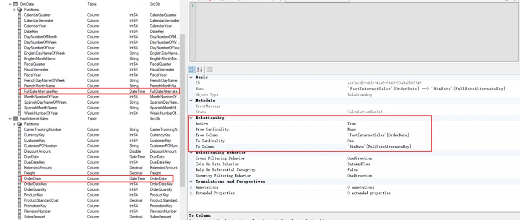Click the column icon beside Freight

(x=19, y=173)
